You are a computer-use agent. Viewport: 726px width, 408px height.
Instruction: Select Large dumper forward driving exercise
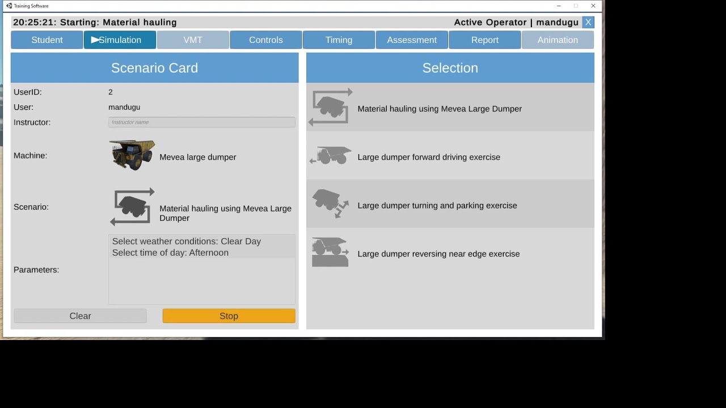point(450,156)
